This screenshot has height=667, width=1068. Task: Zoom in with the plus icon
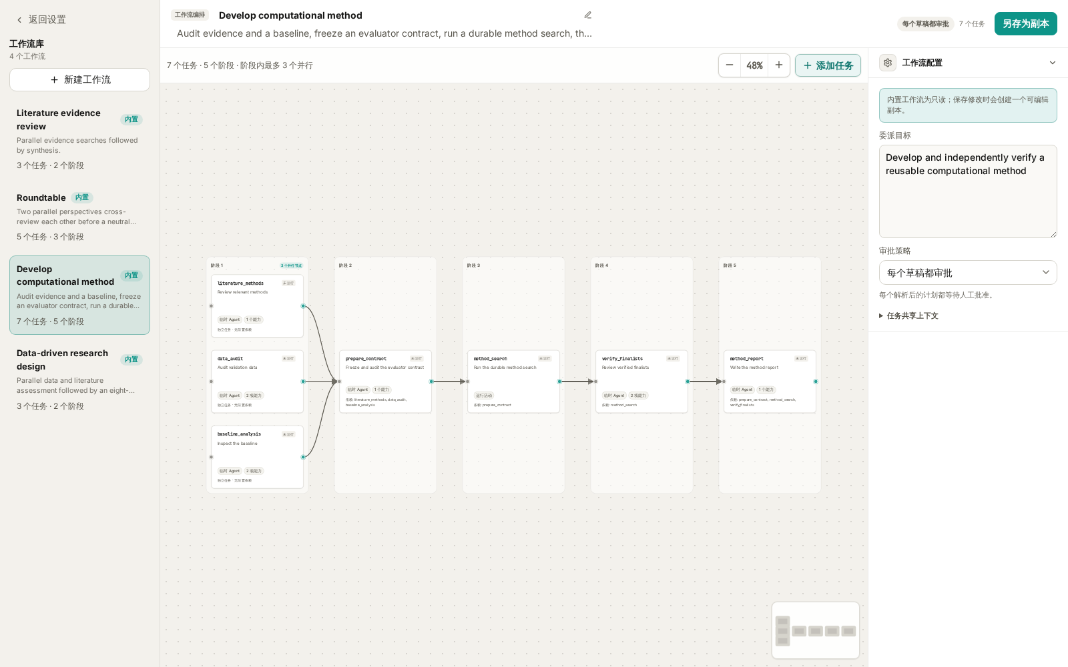pyautogui.click(x=779, y=65)
